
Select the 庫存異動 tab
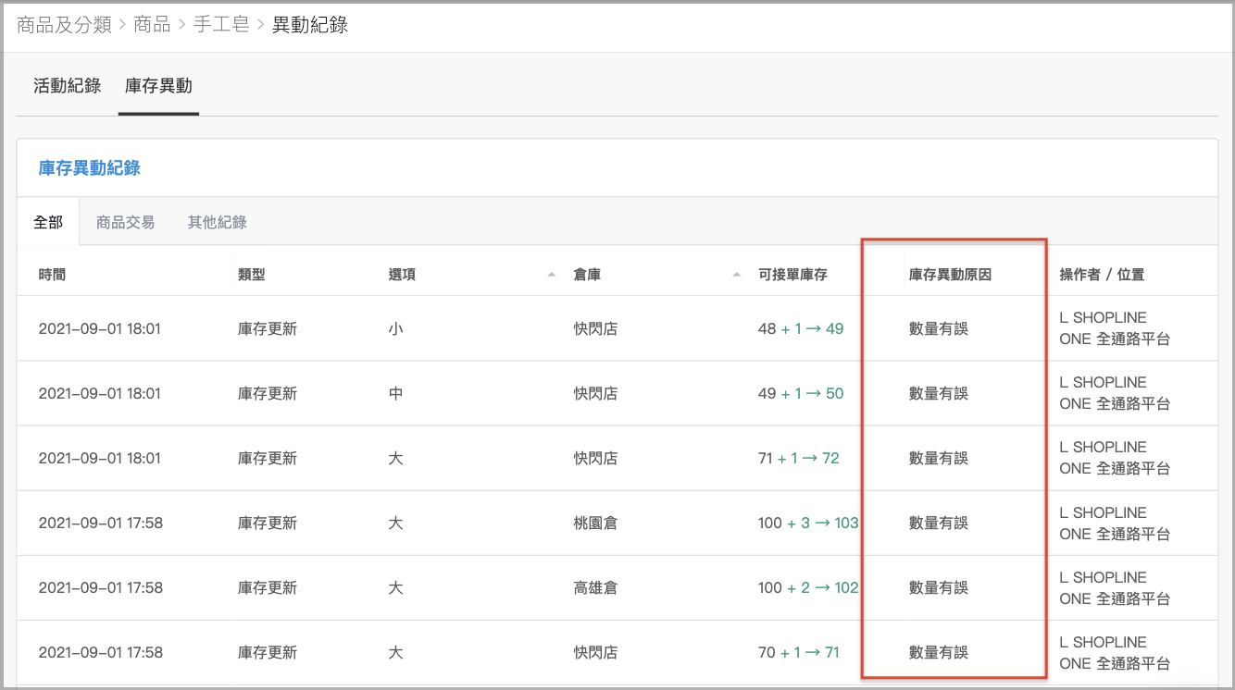tap(158, 86)
